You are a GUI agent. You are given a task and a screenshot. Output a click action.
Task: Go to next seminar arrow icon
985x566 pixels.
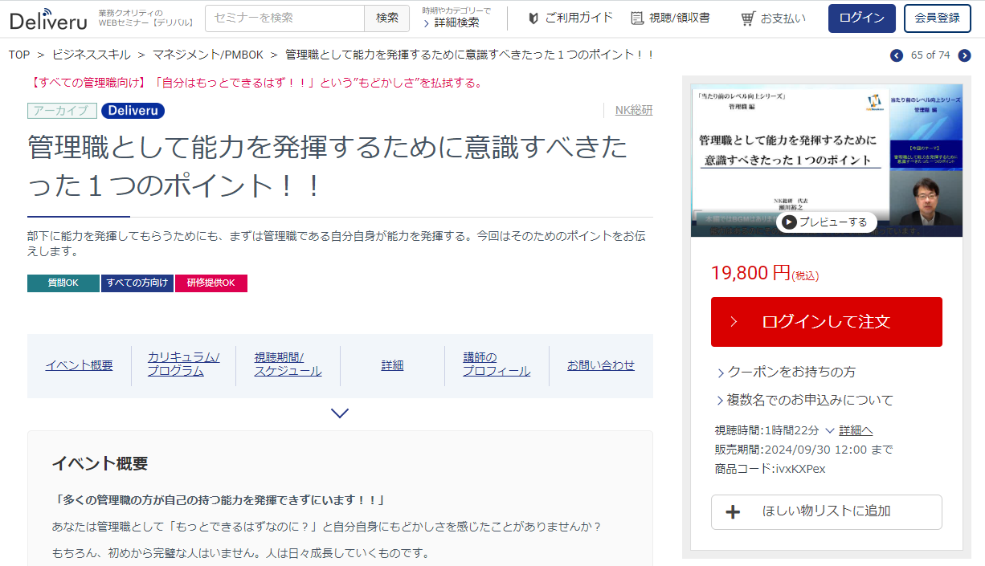964,55
